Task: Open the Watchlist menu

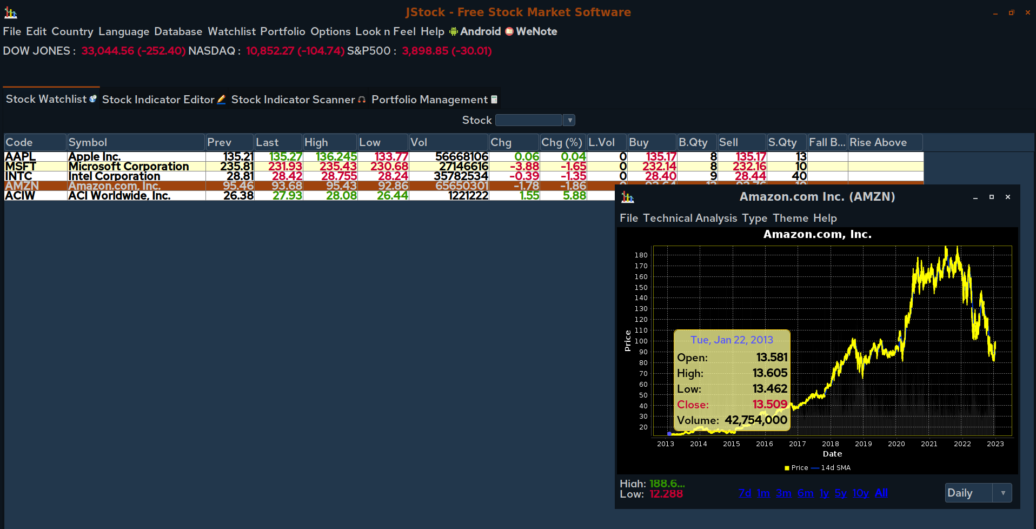Action: pyautogui.click(x=232, y=31)
